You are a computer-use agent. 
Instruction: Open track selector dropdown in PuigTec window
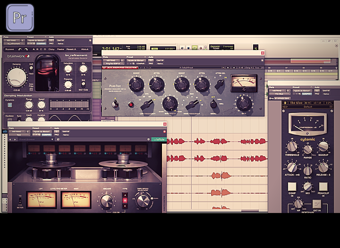(x=111, y=60)
